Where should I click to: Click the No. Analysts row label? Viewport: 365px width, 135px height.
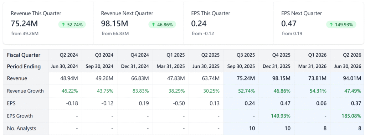coord(22,128)
